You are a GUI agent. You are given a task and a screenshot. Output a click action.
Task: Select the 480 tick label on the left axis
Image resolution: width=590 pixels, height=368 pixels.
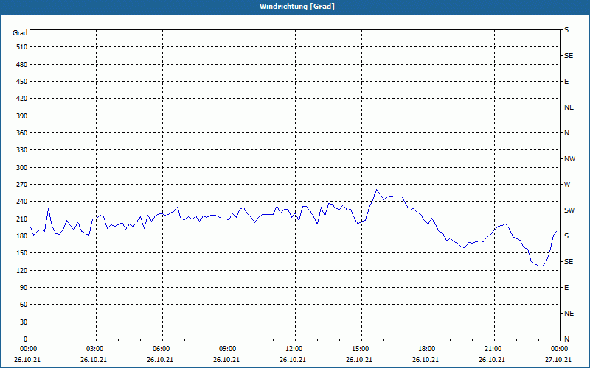click(x=22, y=65)
